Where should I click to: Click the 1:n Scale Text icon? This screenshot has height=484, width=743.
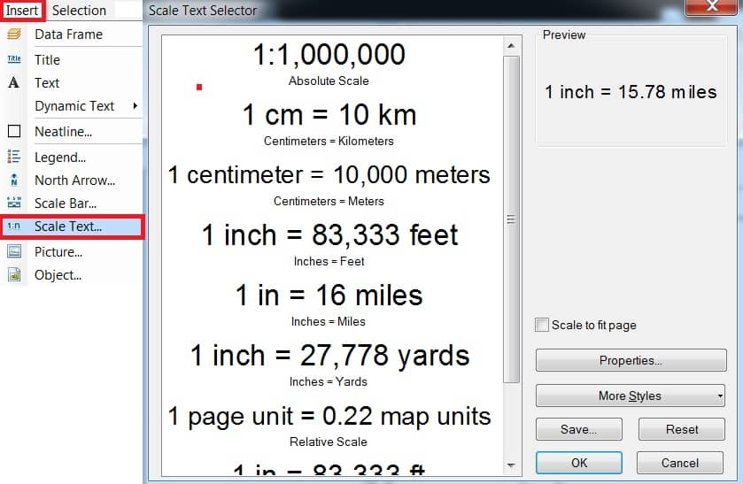14,226
